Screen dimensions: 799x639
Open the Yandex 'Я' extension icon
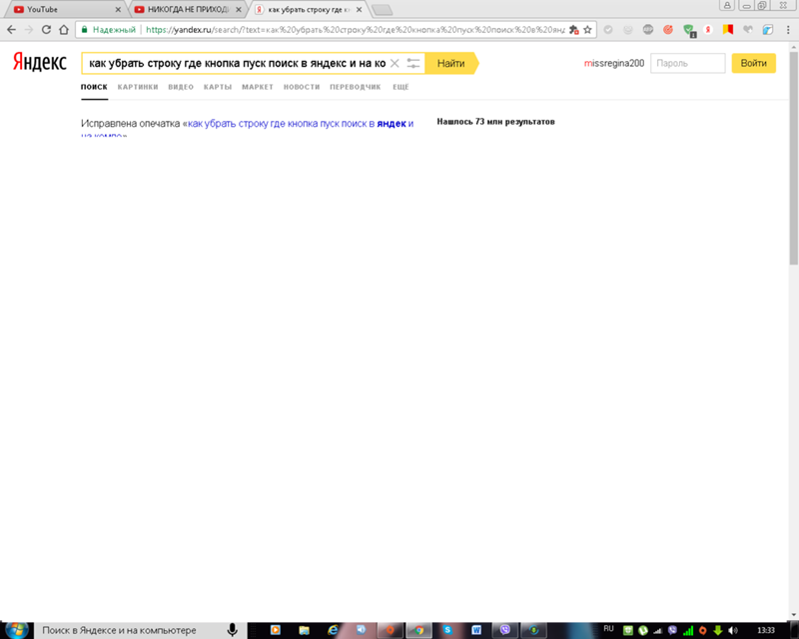708,30
